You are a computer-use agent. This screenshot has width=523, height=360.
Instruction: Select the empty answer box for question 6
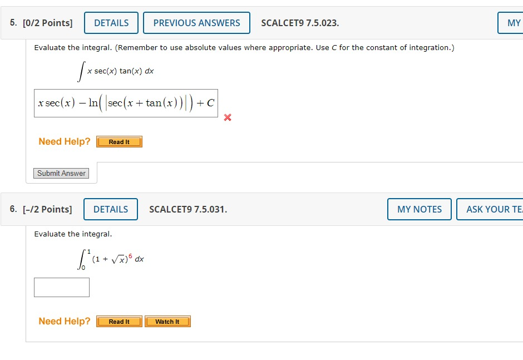point(61,287)
